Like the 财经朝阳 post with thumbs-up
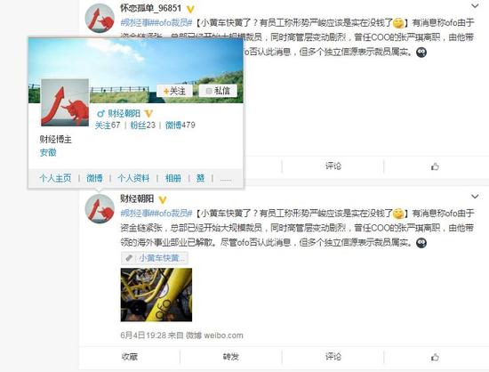This screenshot has width=489, height=372. tap(435, 357)
